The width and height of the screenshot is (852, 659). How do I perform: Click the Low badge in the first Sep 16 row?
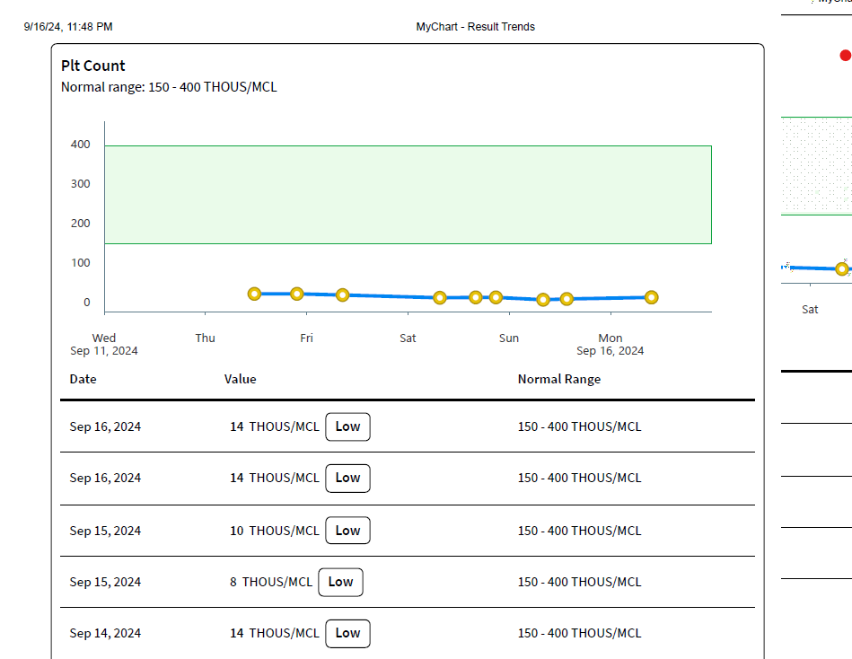click(x=347, y=426)
